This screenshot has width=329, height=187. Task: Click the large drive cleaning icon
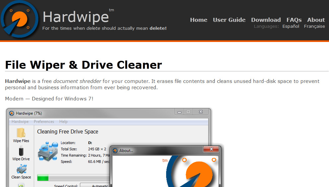point(48,151)
